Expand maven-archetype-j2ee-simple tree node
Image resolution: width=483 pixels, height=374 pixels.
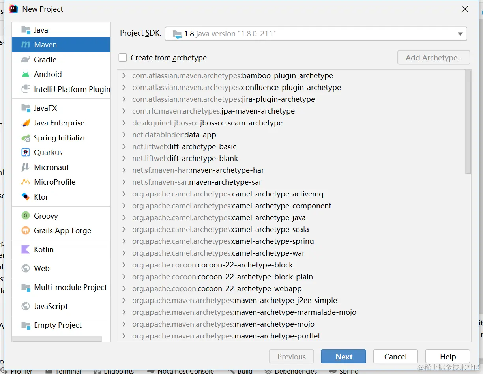[124, 301]
